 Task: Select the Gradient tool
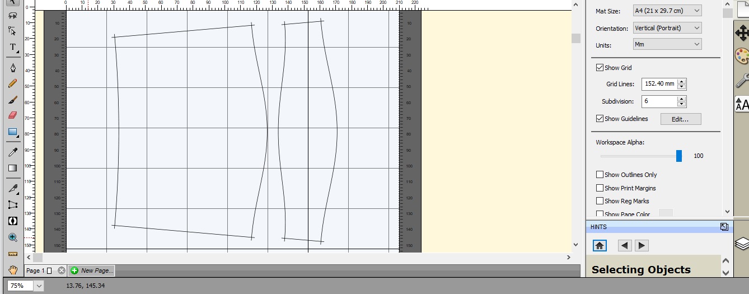[12, 168]
